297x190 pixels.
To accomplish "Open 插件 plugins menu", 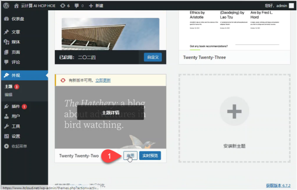I will point(16,106).
